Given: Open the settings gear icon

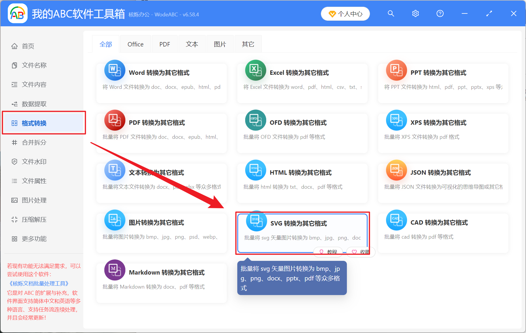Looking at the screenshot, I should tap(415, 13).
